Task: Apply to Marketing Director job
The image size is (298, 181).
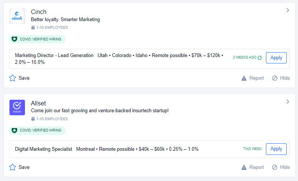Action: point(276,58)
